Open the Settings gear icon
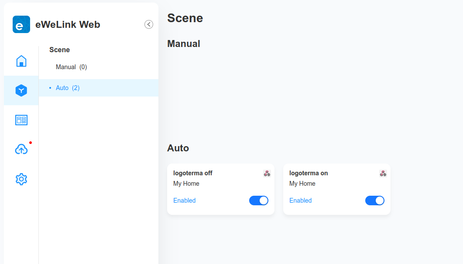 tap(21, 179)
